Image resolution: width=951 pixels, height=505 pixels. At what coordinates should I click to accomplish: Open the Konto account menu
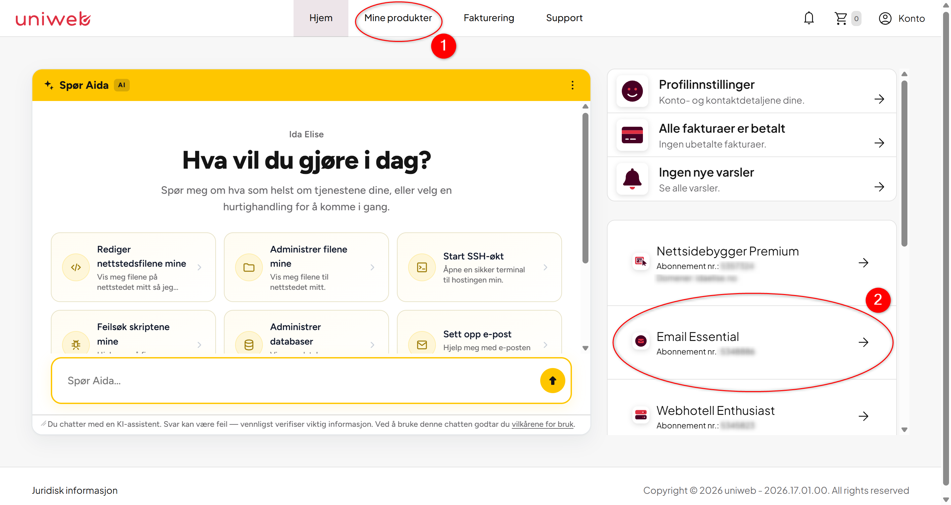pos(901,18)
